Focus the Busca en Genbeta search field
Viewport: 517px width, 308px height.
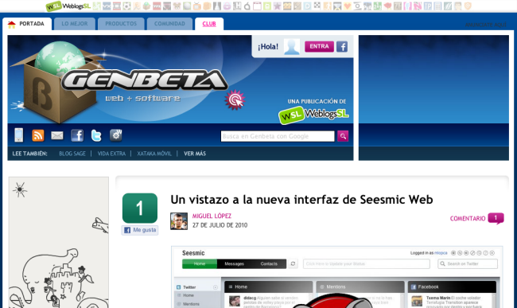pos(278,136)
